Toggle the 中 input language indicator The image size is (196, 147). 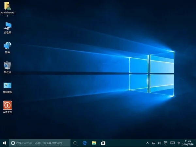179,143
